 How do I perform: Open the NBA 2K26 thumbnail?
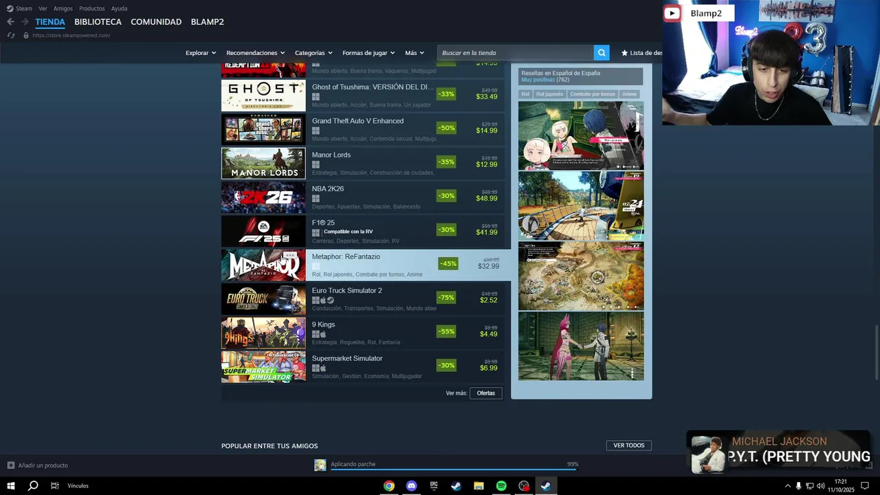pos(263,197)
